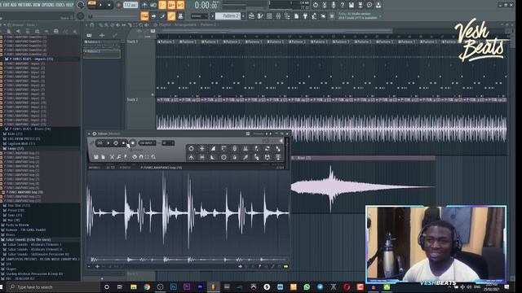Toggle the playlist snap magnet icon
The height and width of the screenshot is (293, 522).
(x=92, y=25)
